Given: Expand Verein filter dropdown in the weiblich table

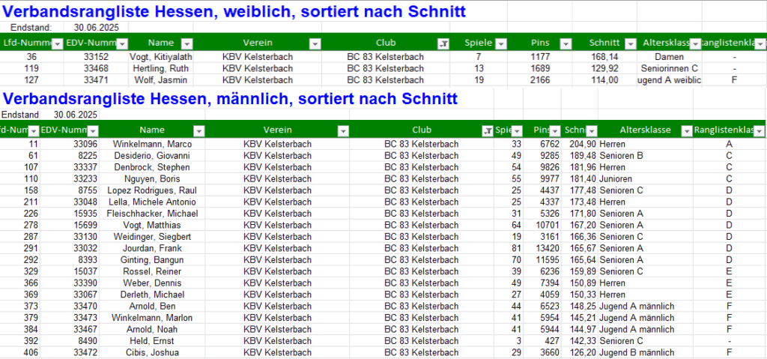Looking at the screenshot, I should click(x=314, y=43).
